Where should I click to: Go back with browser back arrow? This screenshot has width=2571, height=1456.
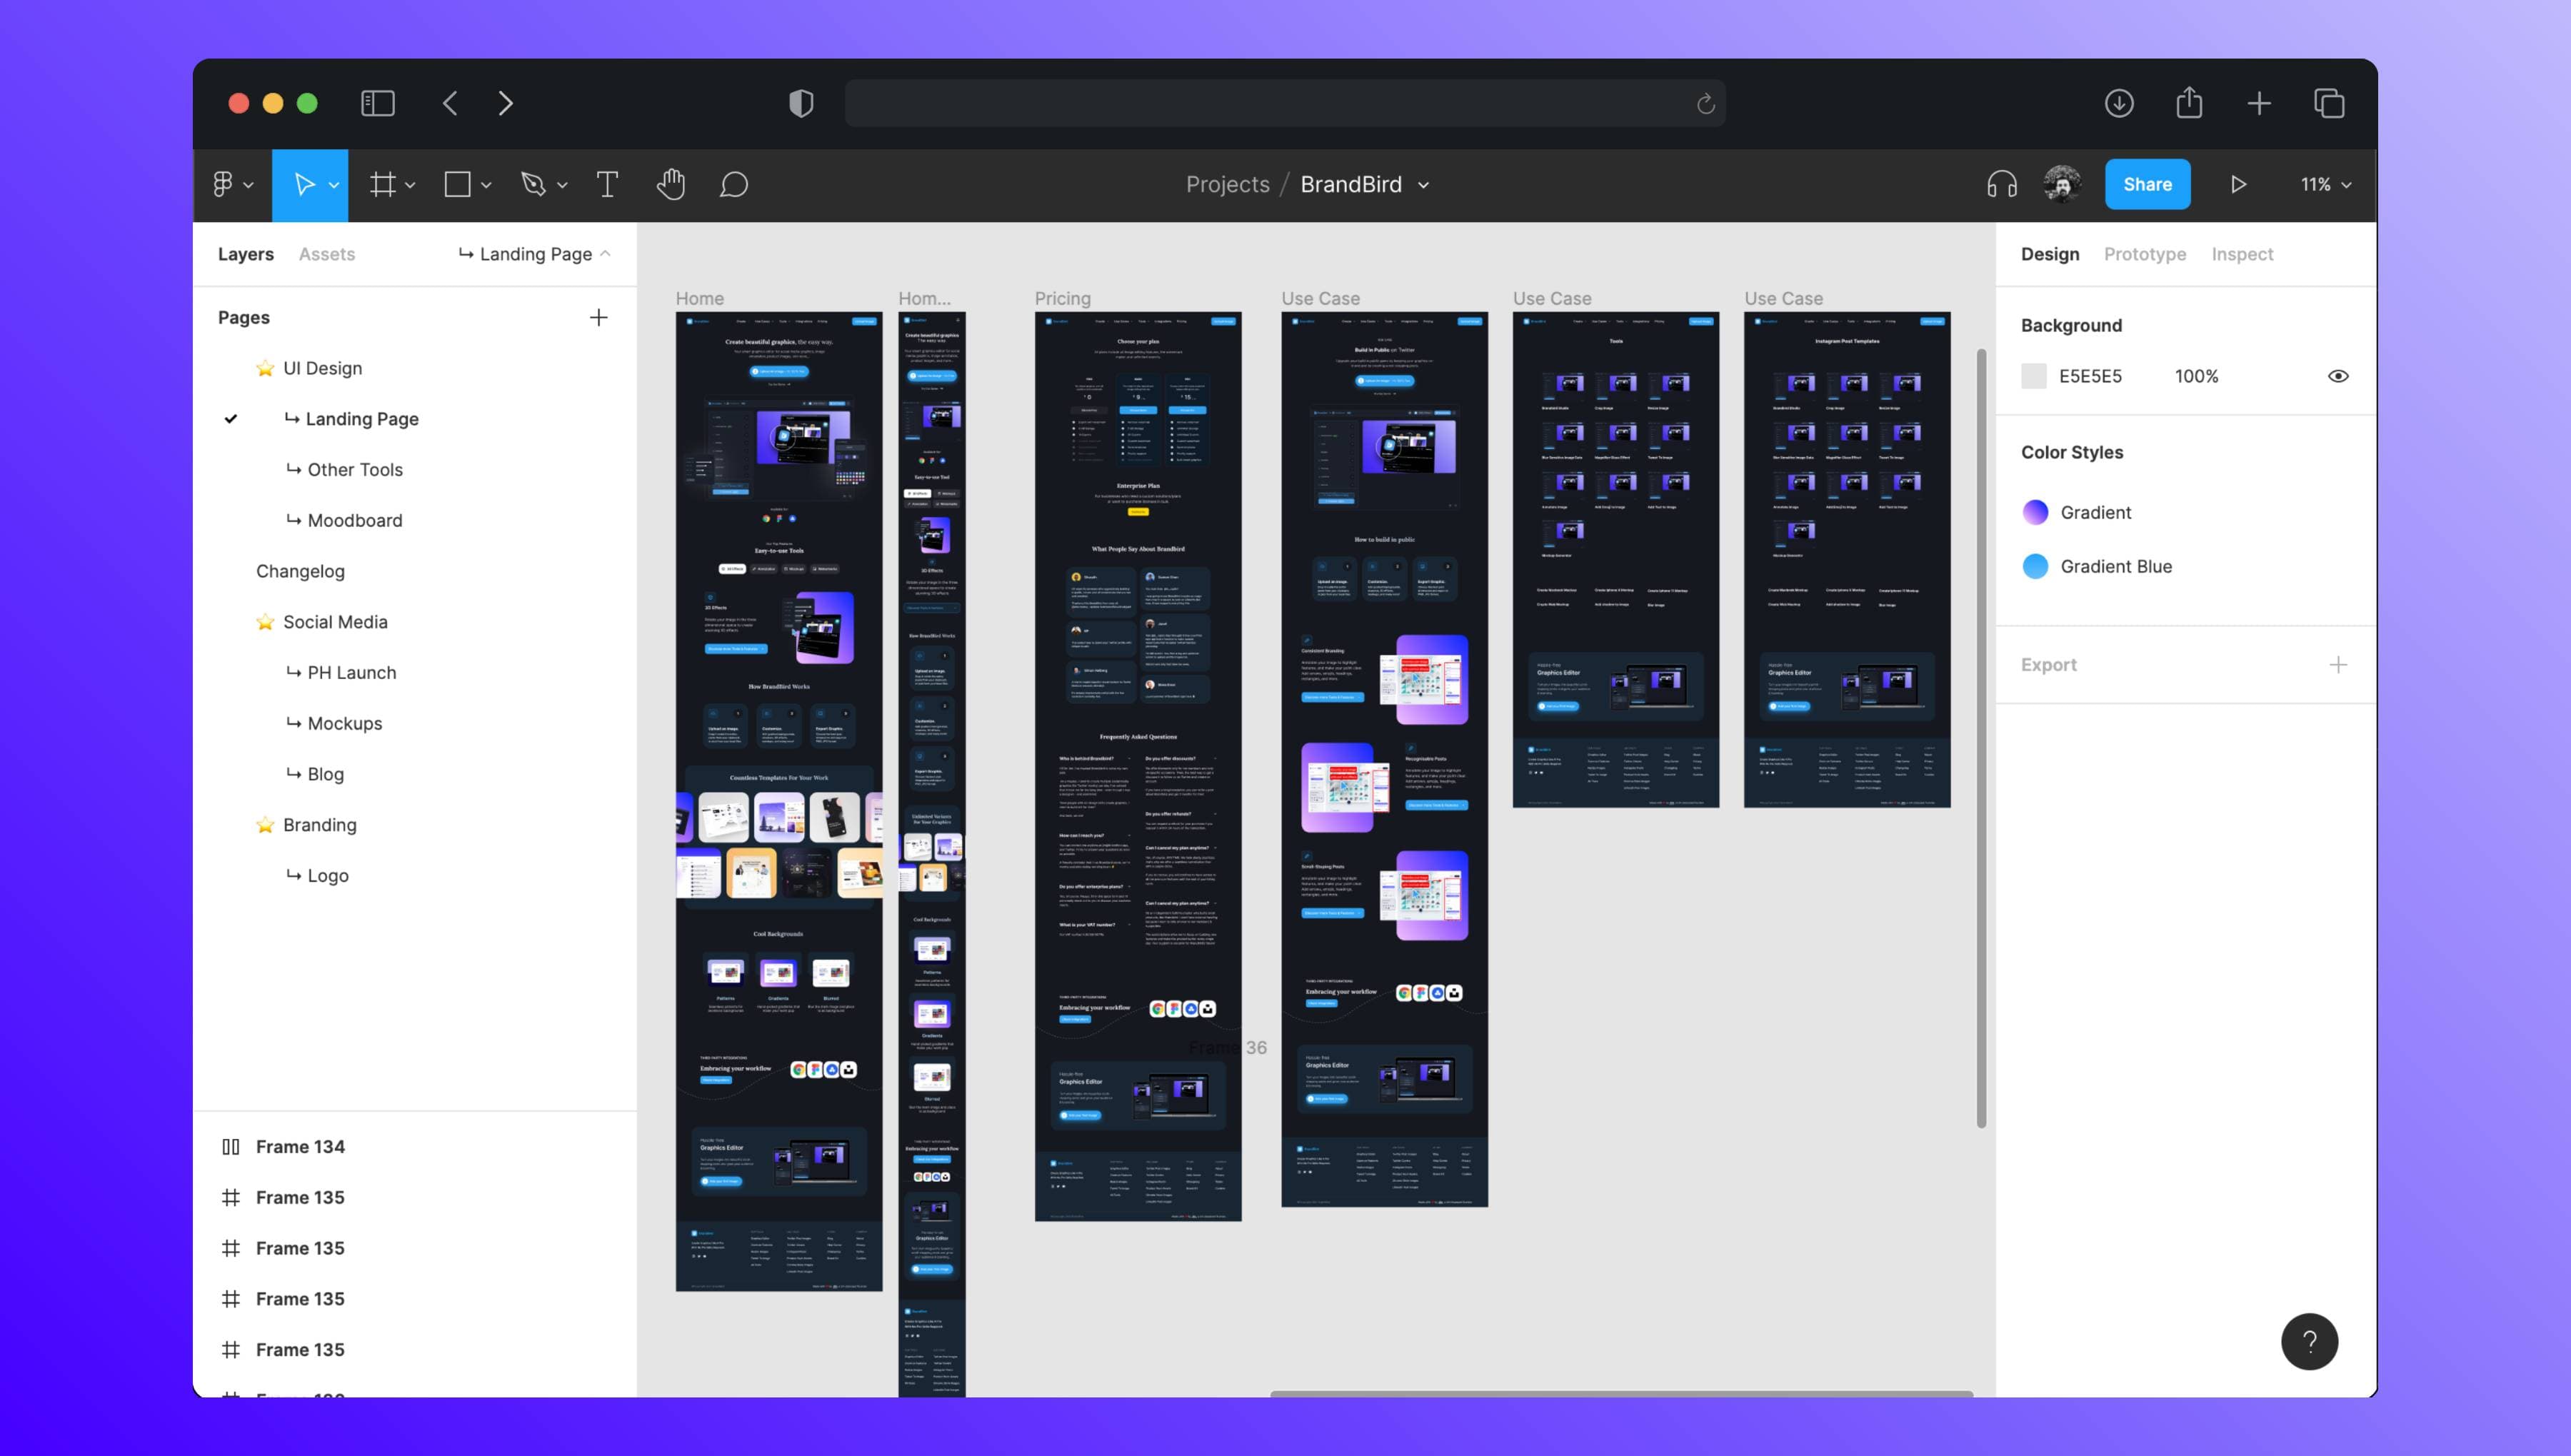[451, 103]
